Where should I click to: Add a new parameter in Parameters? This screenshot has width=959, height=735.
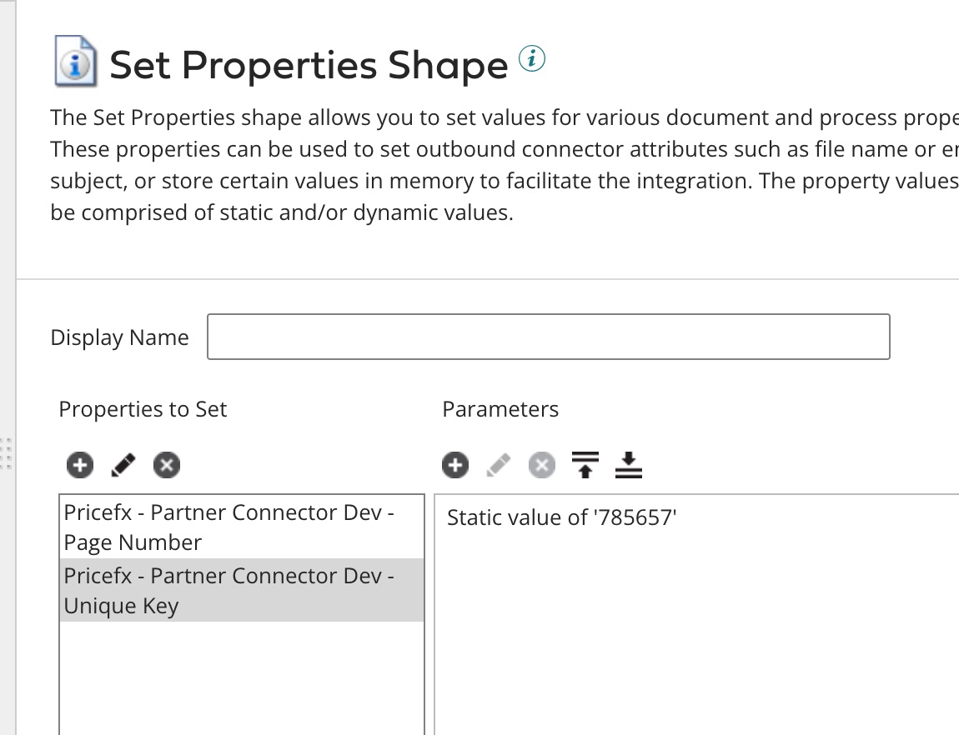tap(455, 465)
